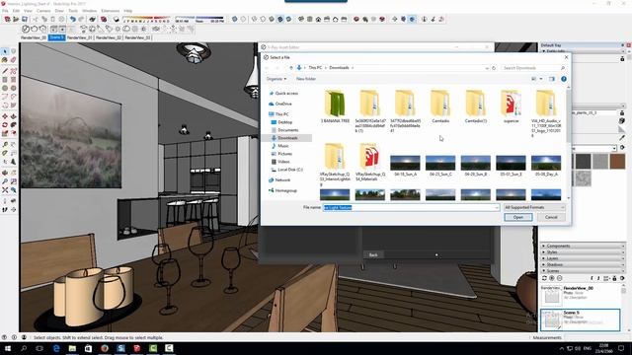This screenshot has width=632, height=355.
Task: Expand the Layers tray panel
Action: click(x=582, y=258)
